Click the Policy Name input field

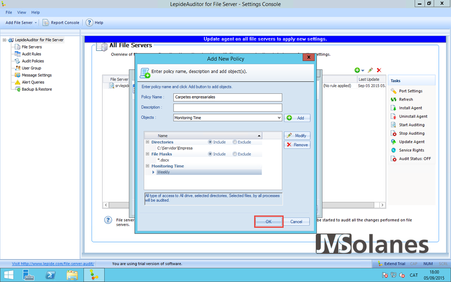pyautogui.click(x=228, y=97)
